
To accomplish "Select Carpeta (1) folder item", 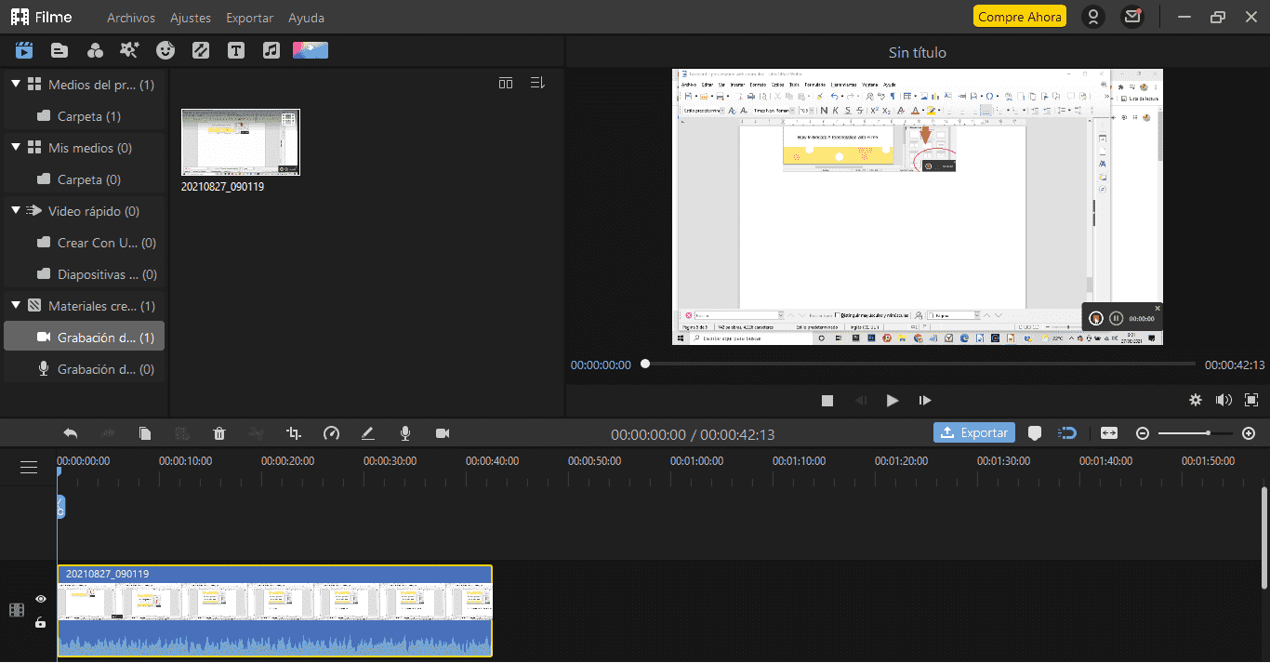I will pos(84,116).
